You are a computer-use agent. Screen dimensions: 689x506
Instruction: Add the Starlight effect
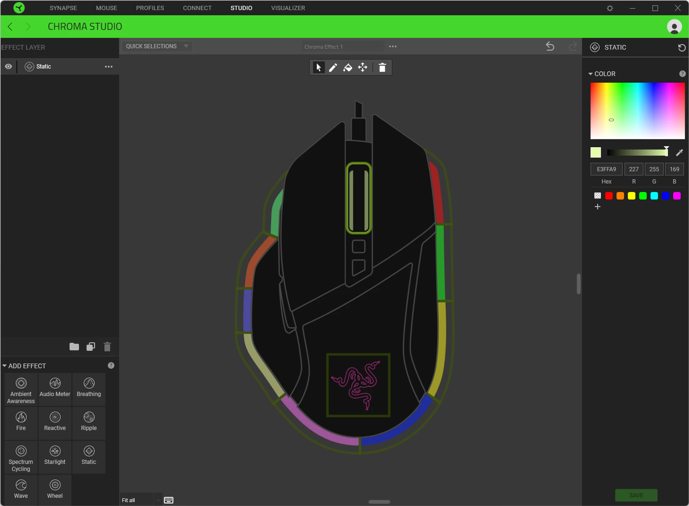(x=55, y=457)
